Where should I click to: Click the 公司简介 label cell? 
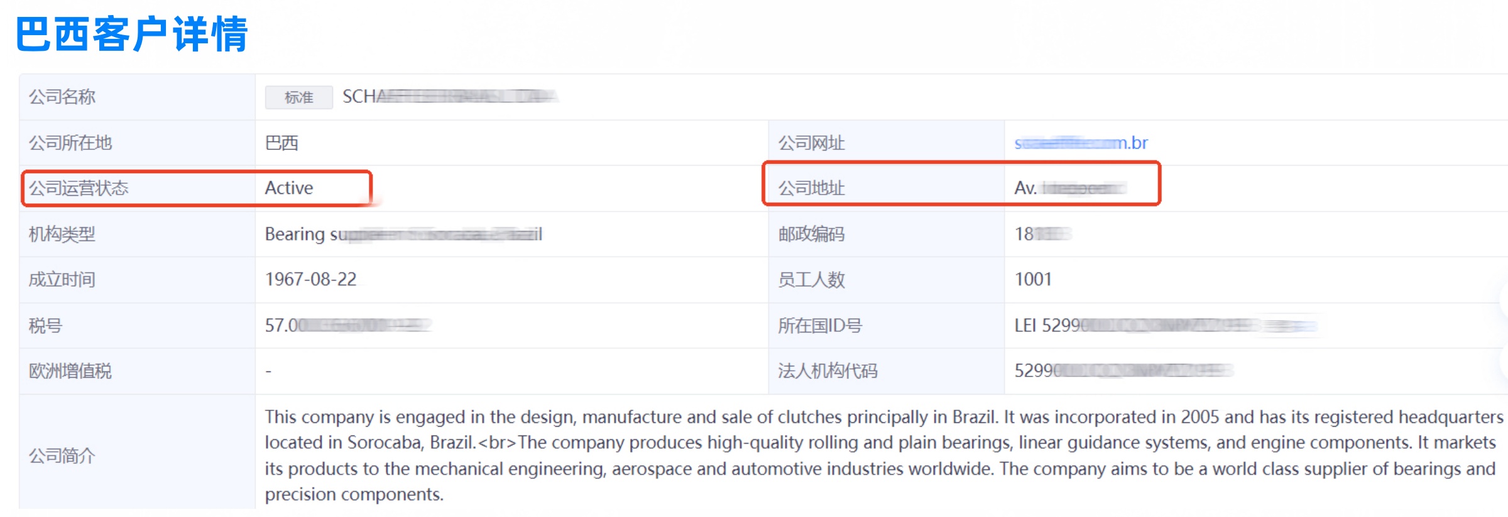coord(62,455)
